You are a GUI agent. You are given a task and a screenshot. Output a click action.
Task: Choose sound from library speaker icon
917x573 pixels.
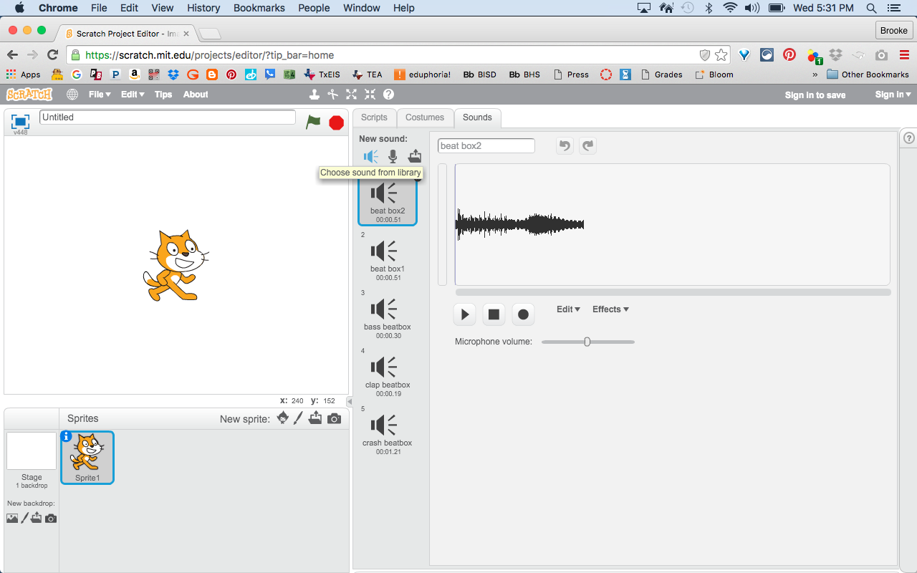pyautogui.click(x=370, y=156)
